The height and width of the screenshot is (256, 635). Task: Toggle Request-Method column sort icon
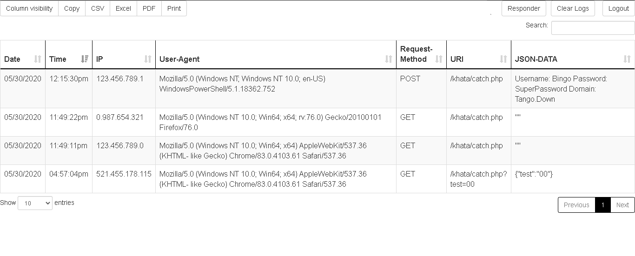[x=439, y=59]
